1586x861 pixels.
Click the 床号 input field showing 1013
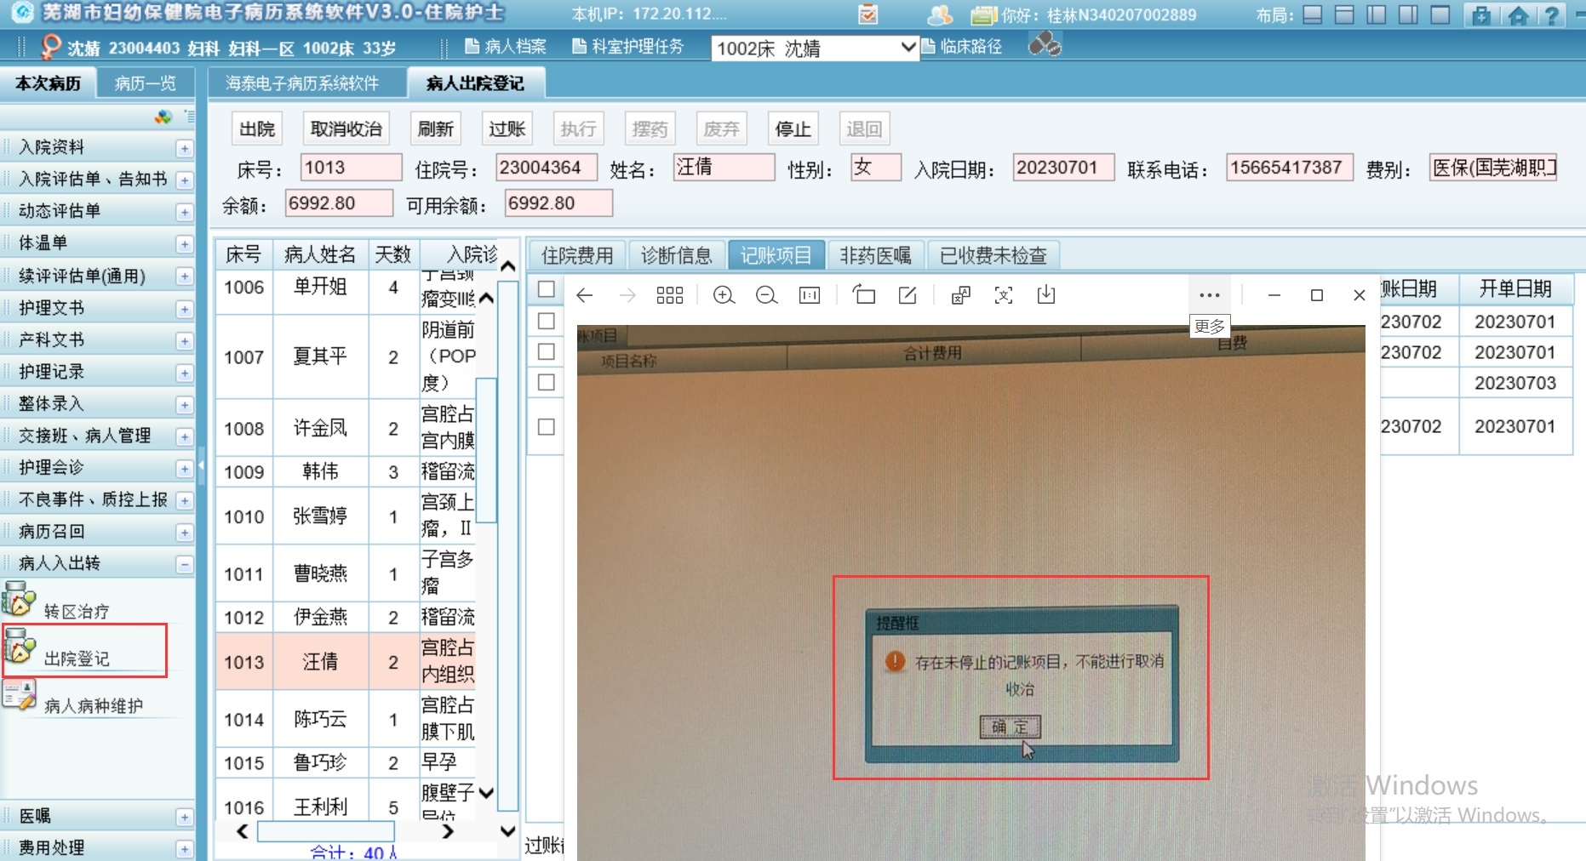[351, 168]
